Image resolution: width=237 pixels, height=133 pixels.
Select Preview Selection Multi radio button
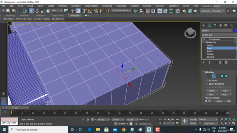pyautogui.click(x=225, y=101)
